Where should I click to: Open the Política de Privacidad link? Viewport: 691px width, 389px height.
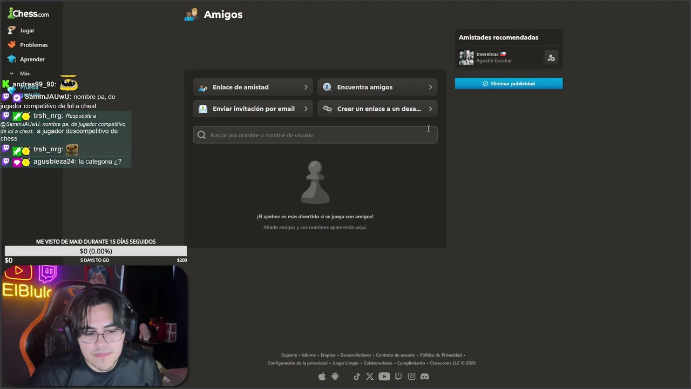pyautogui.click(x=441, y=355)
